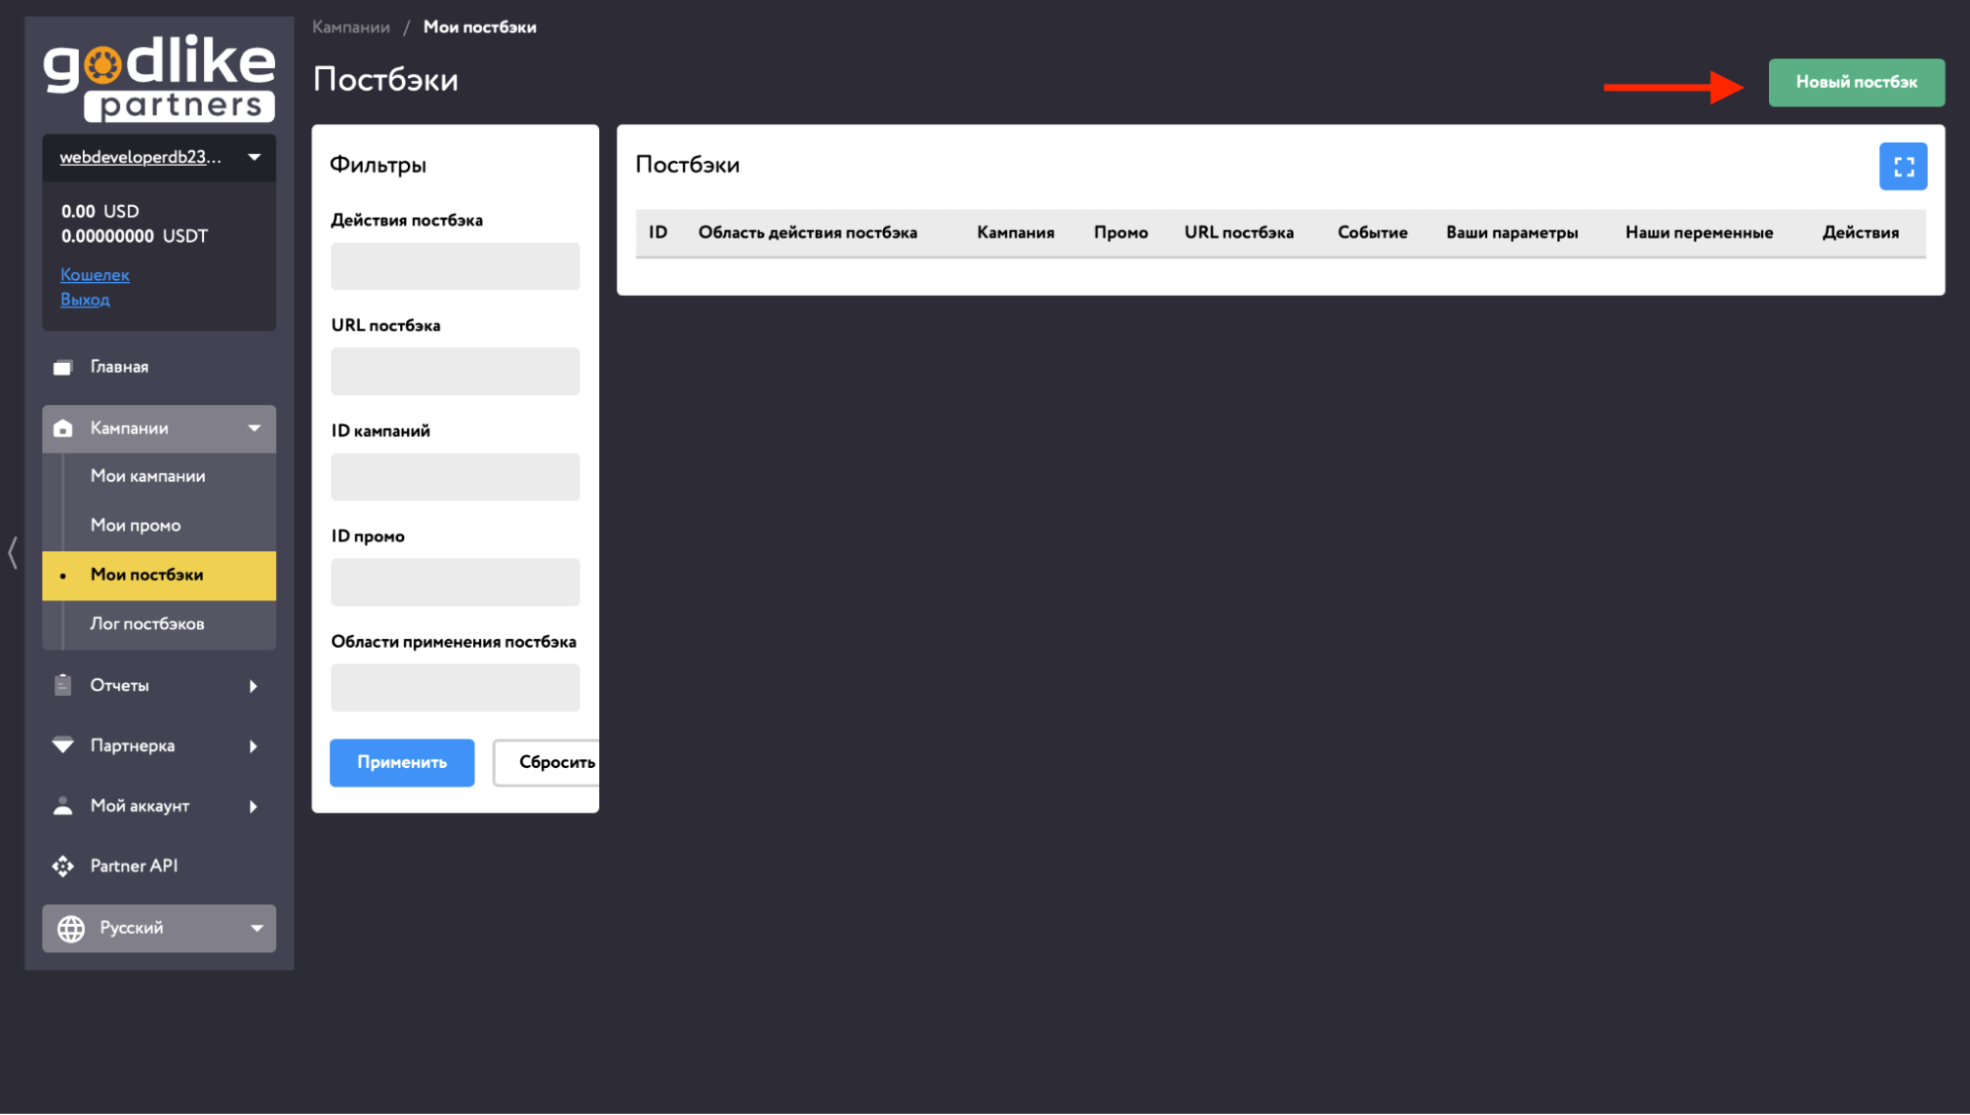
Task: Expand the Партнерка submenu arrow
Action: pos(253,746)
